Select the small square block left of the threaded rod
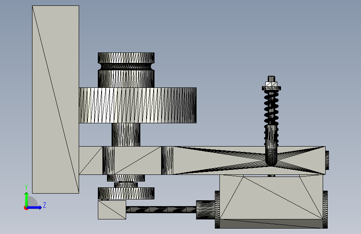The width and height of the screenshot is (361, 234). 112,210
